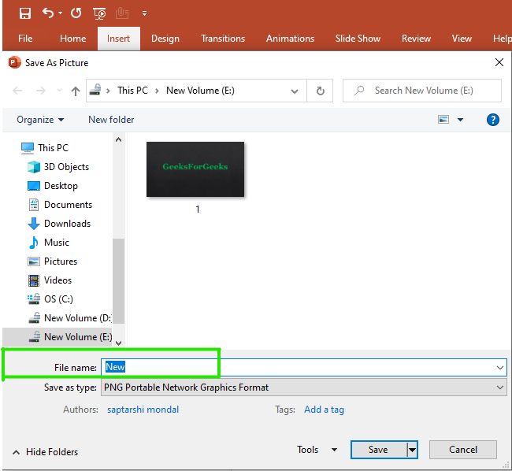Start slideshow from beginning icon
This screenshot has width=512, height=471.
tap(99, 13)
